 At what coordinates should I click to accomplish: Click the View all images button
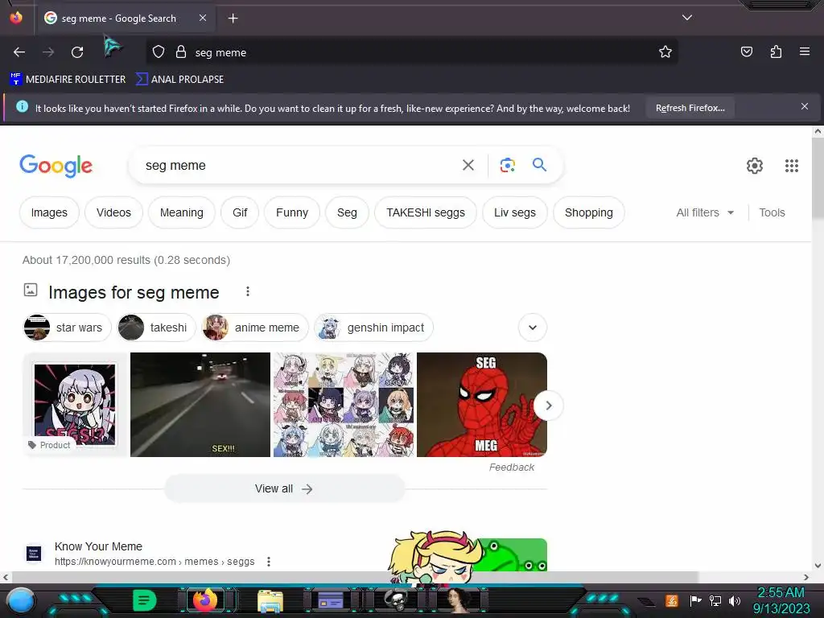[x=284, y=488]
